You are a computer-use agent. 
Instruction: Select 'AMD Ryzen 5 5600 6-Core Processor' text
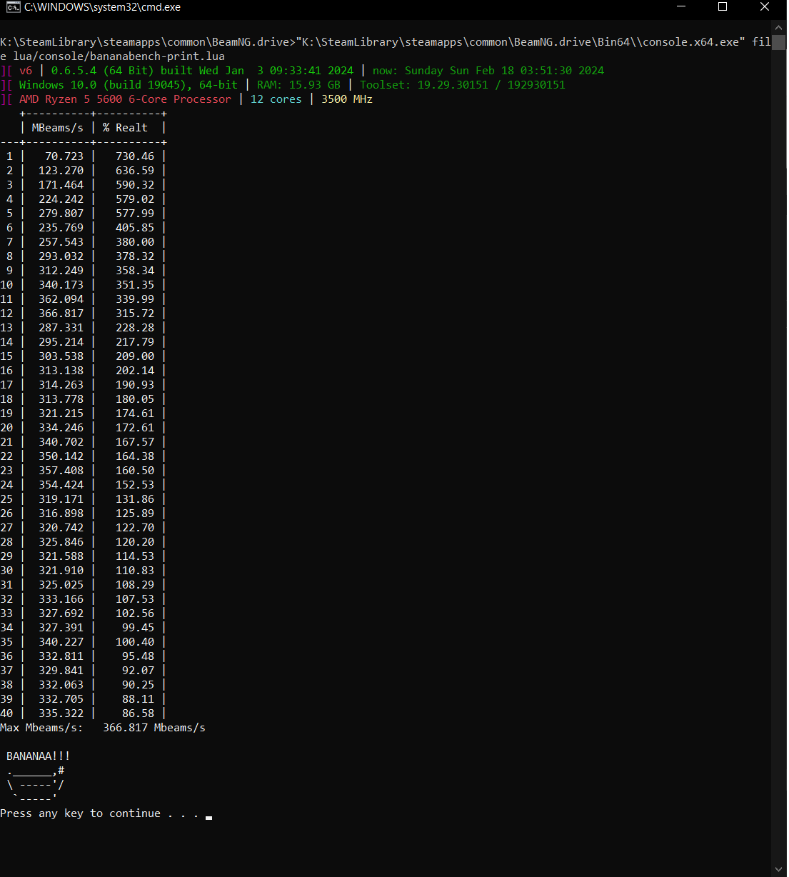pyautogui.click(x=125, y=99)
